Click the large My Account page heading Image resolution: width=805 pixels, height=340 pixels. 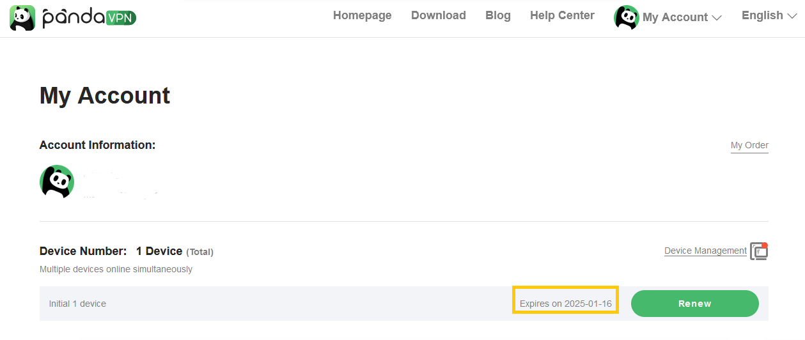(x=105, y=95)
